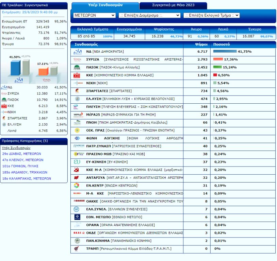Click the red ΚΚΕ logo in results table
The height and width of the screenshot is (261, 277).
click(77, 75)
